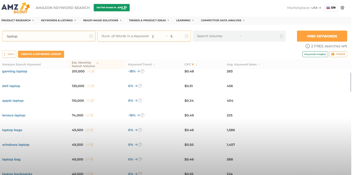Open lenovo laptop keyword link
Image resolution: width=353 pixels, height=175 pixels.
tap(14, 115)
